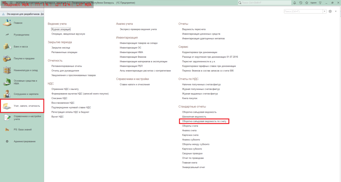Click the Номенклатура и склад section icon
Image resolution: width=341 pixels, height=182 pixels.
pyautogui.click(x=7, y=70)
